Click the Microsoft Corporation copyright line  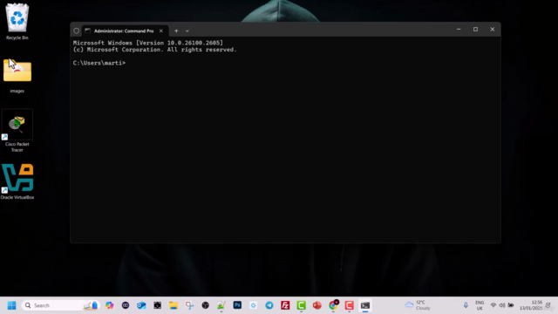coord(155,50)
